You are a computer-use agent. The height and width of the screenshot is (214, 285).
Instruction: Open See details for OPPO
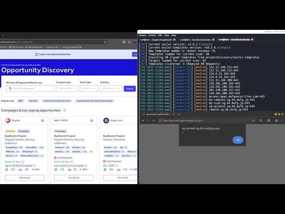pyautogui.click(x=73, y=178)
